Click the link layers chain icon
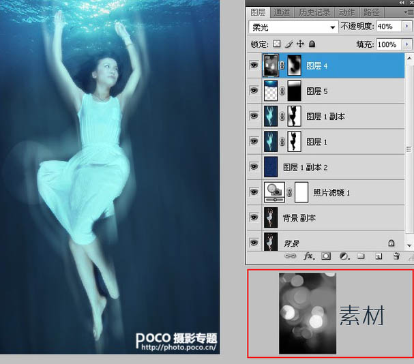Viewport: 414px width, 364px height. point(290,256)
